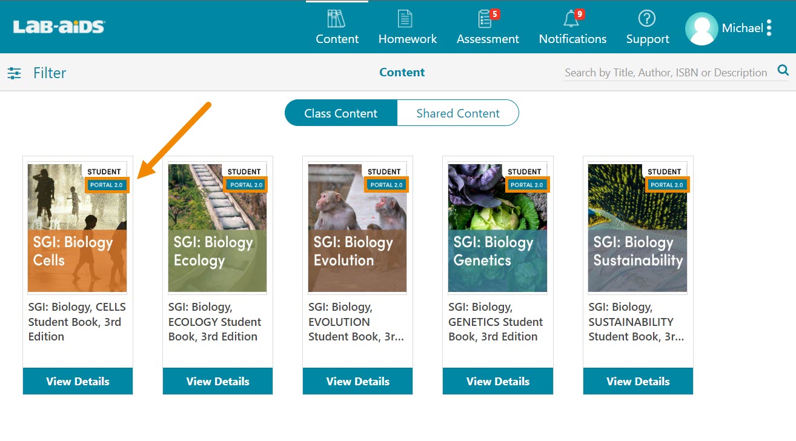
Task: Click the Lab-Aids logo
Action: tap(59, 27)
